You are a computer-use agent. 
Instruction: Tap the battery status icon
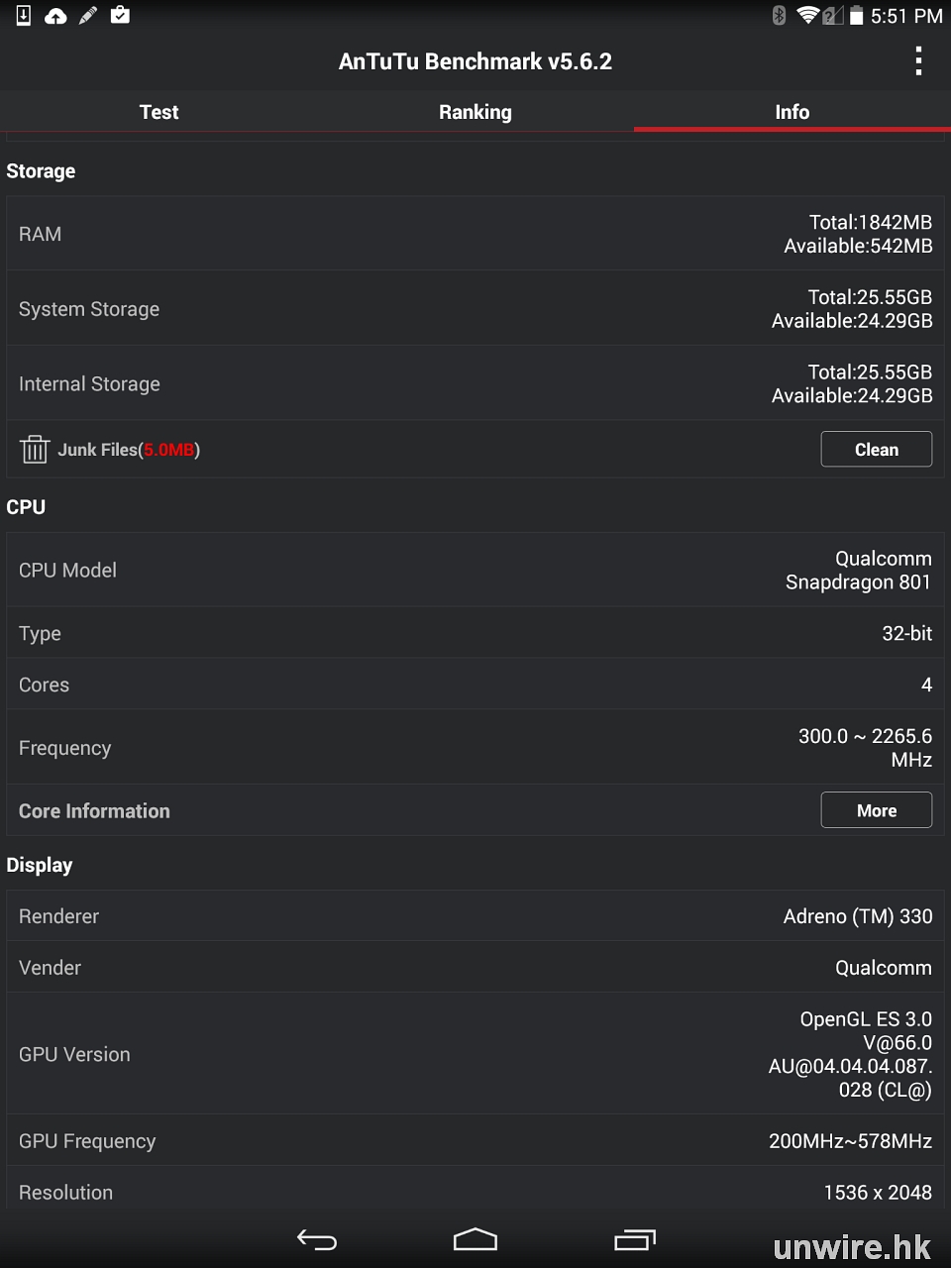coord(856,15)
